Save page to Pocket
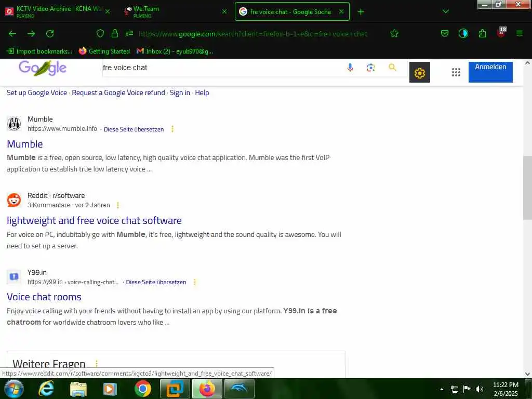 pos(445,34)
